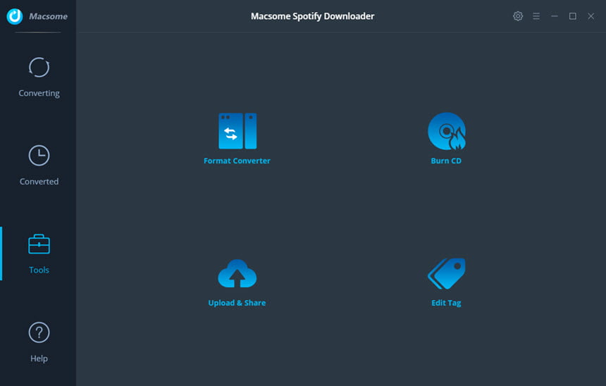606x386 pixels.
Task: Click the Format Converter label
Action: 237,161
